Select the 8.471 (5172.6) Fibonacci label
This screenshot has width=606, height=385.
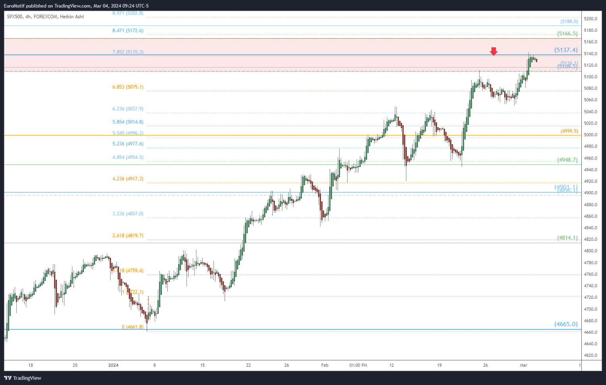pos(128,31)
